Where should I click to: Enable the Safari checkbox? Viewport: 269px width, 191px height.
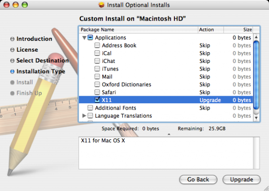[x=97, y=92]
